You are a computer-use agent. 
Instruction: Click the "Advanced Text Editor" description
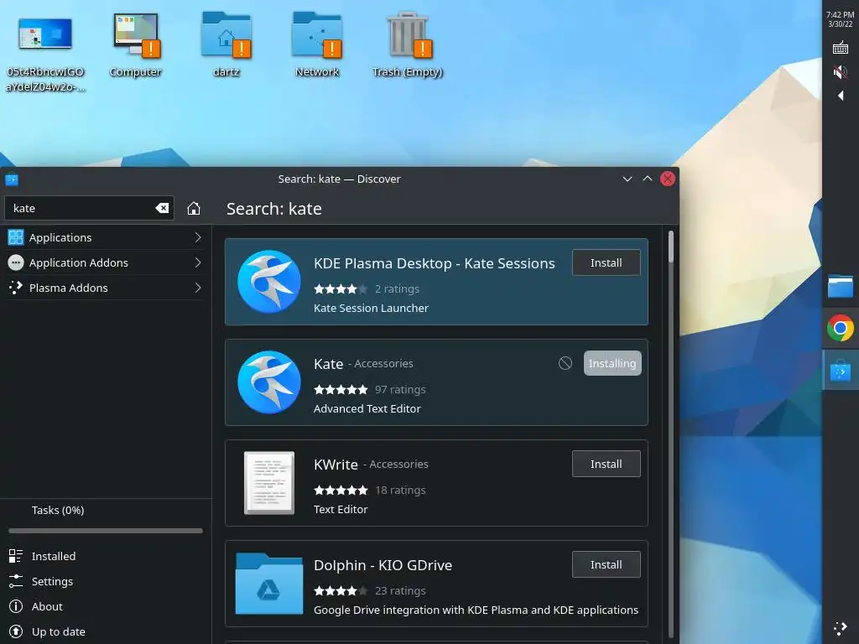(x=367, y=408)
